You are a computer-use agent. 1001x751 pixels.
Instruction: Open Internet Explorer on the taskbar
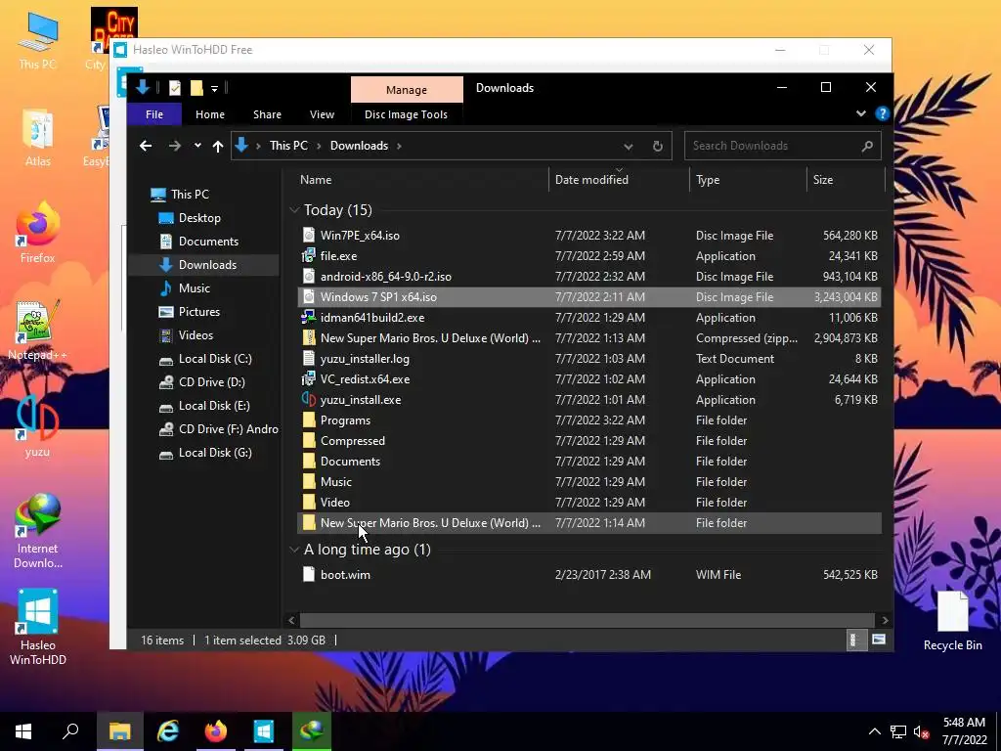[x=168, y=730]
